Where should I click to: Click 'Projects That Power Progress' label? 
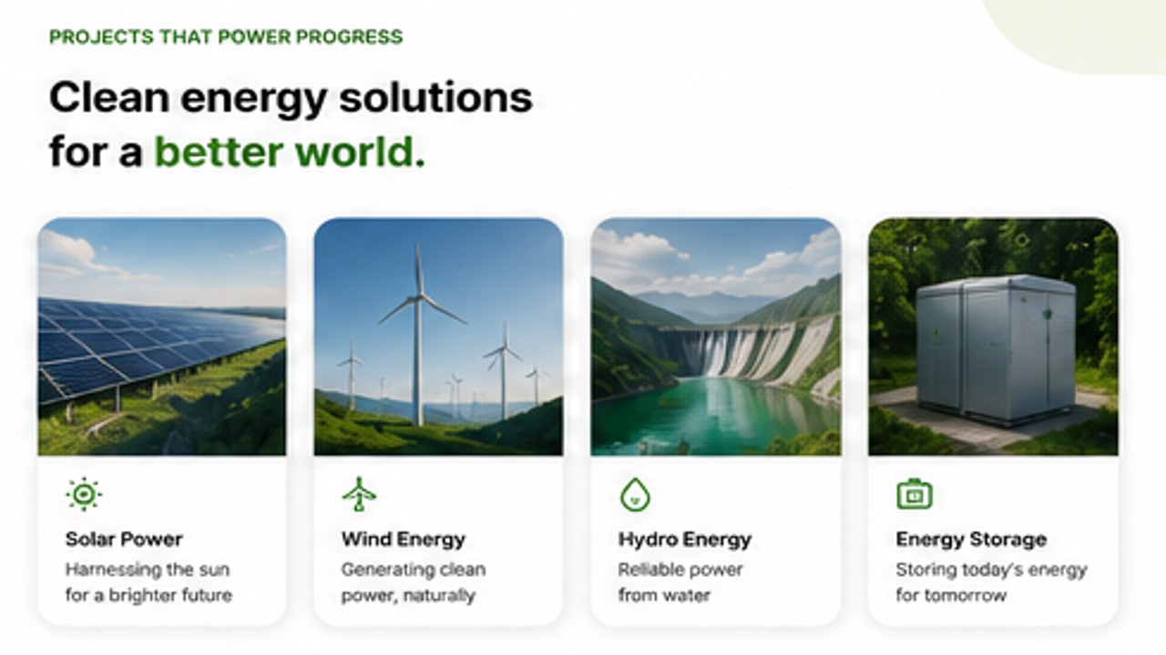click(x=226, y=37)
